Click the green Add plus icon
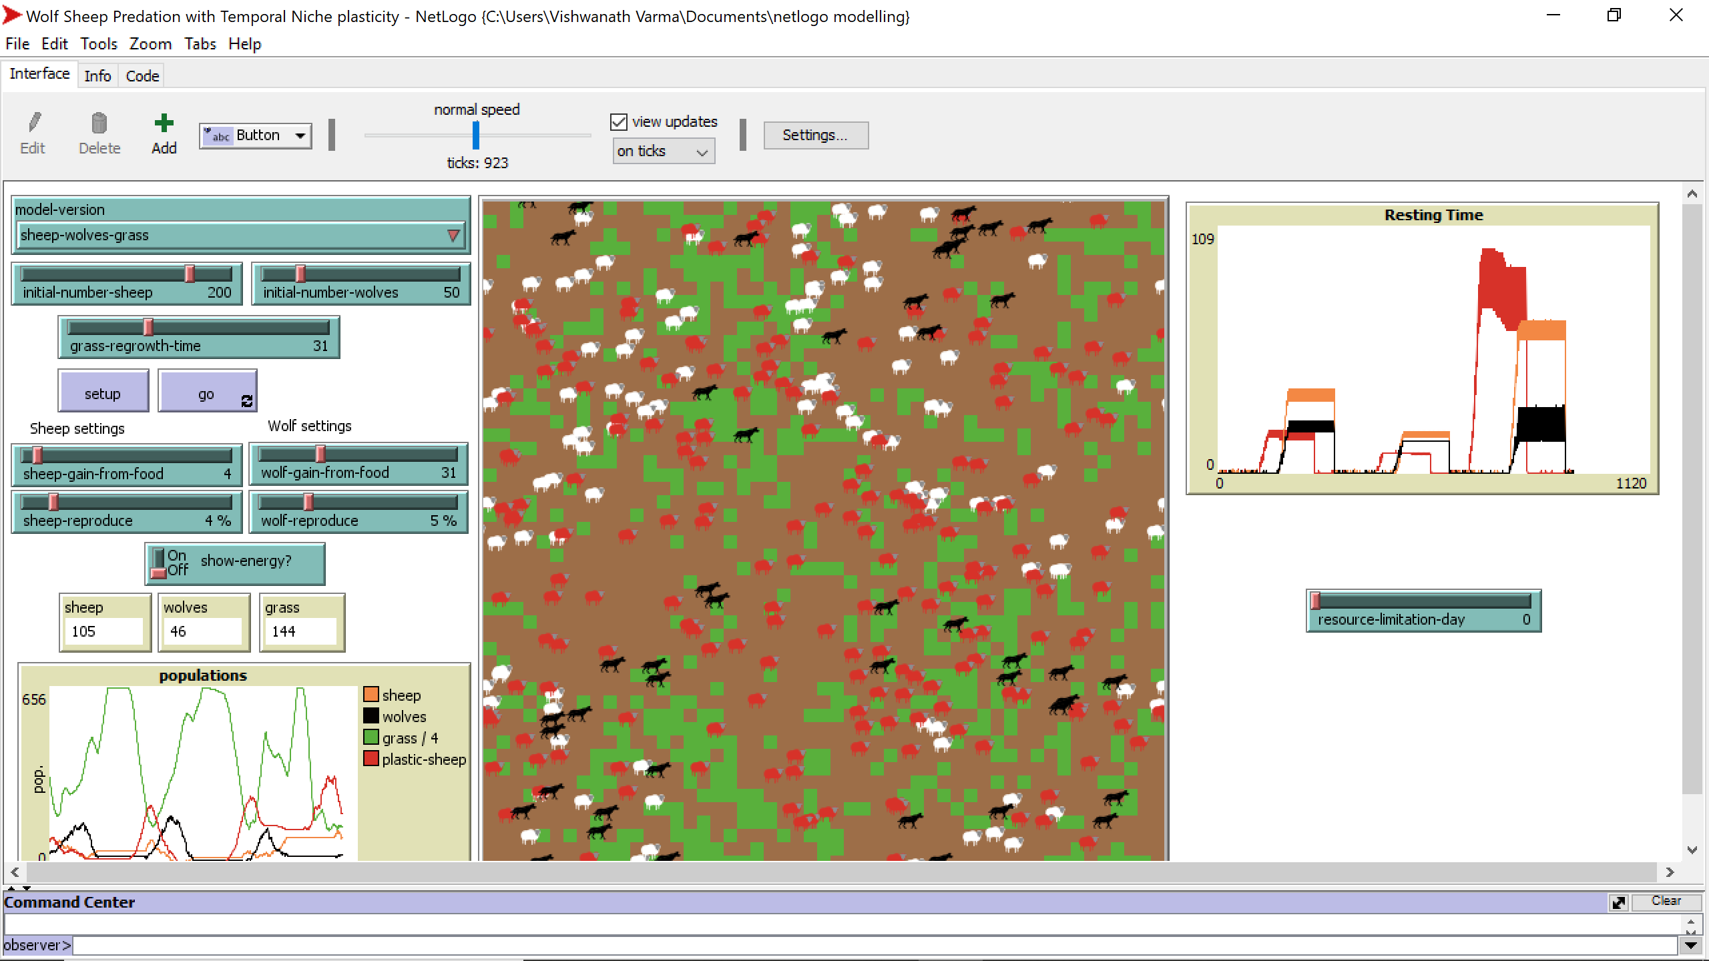The width and height of the screenshot is (1709, 961). (163, 122)
